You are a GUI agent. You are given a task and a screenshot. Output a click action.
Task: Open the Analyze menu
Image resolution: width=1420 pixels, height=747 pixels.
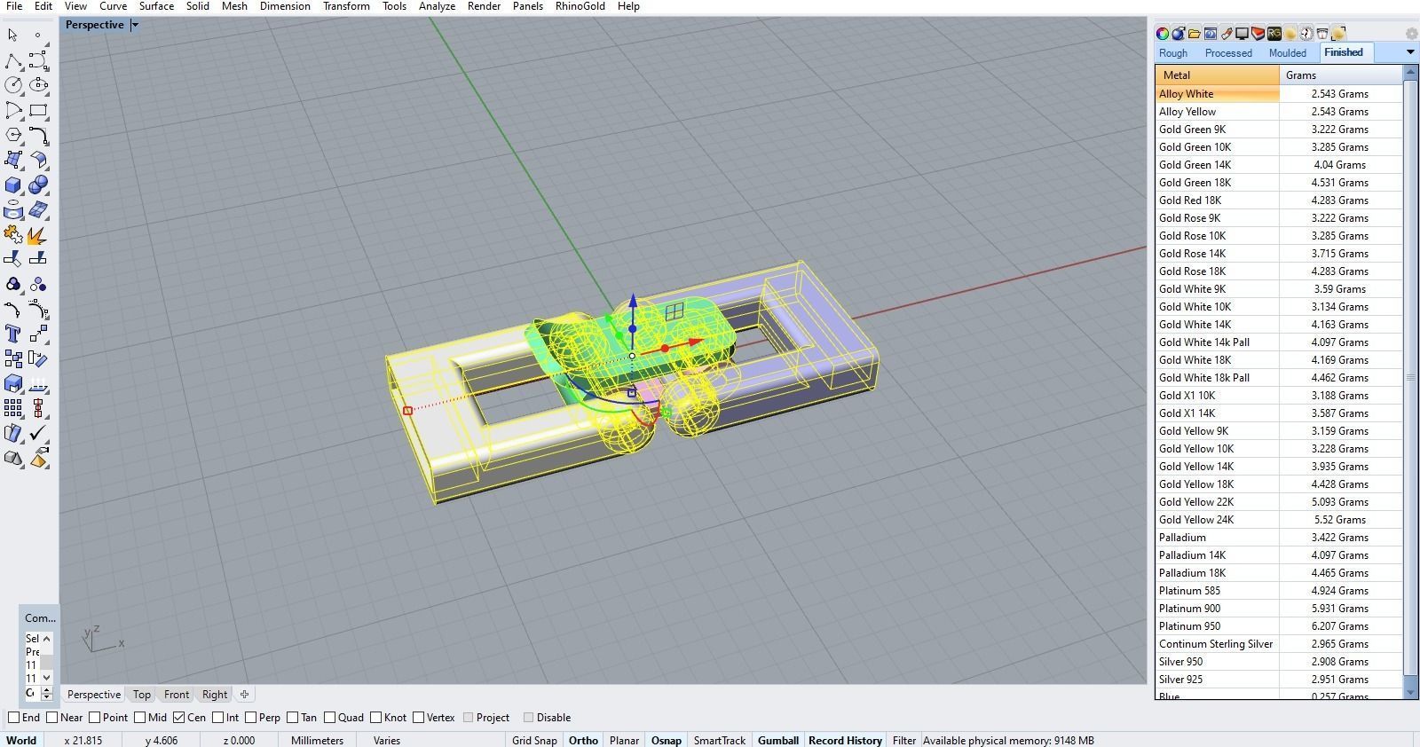pyautogui.click(x=437, y=6)
